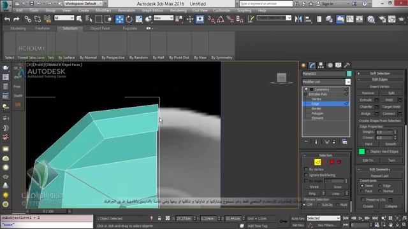Open the Create command panel tab
This screenshot has height=229, width=408.
[x=303, y=66]
